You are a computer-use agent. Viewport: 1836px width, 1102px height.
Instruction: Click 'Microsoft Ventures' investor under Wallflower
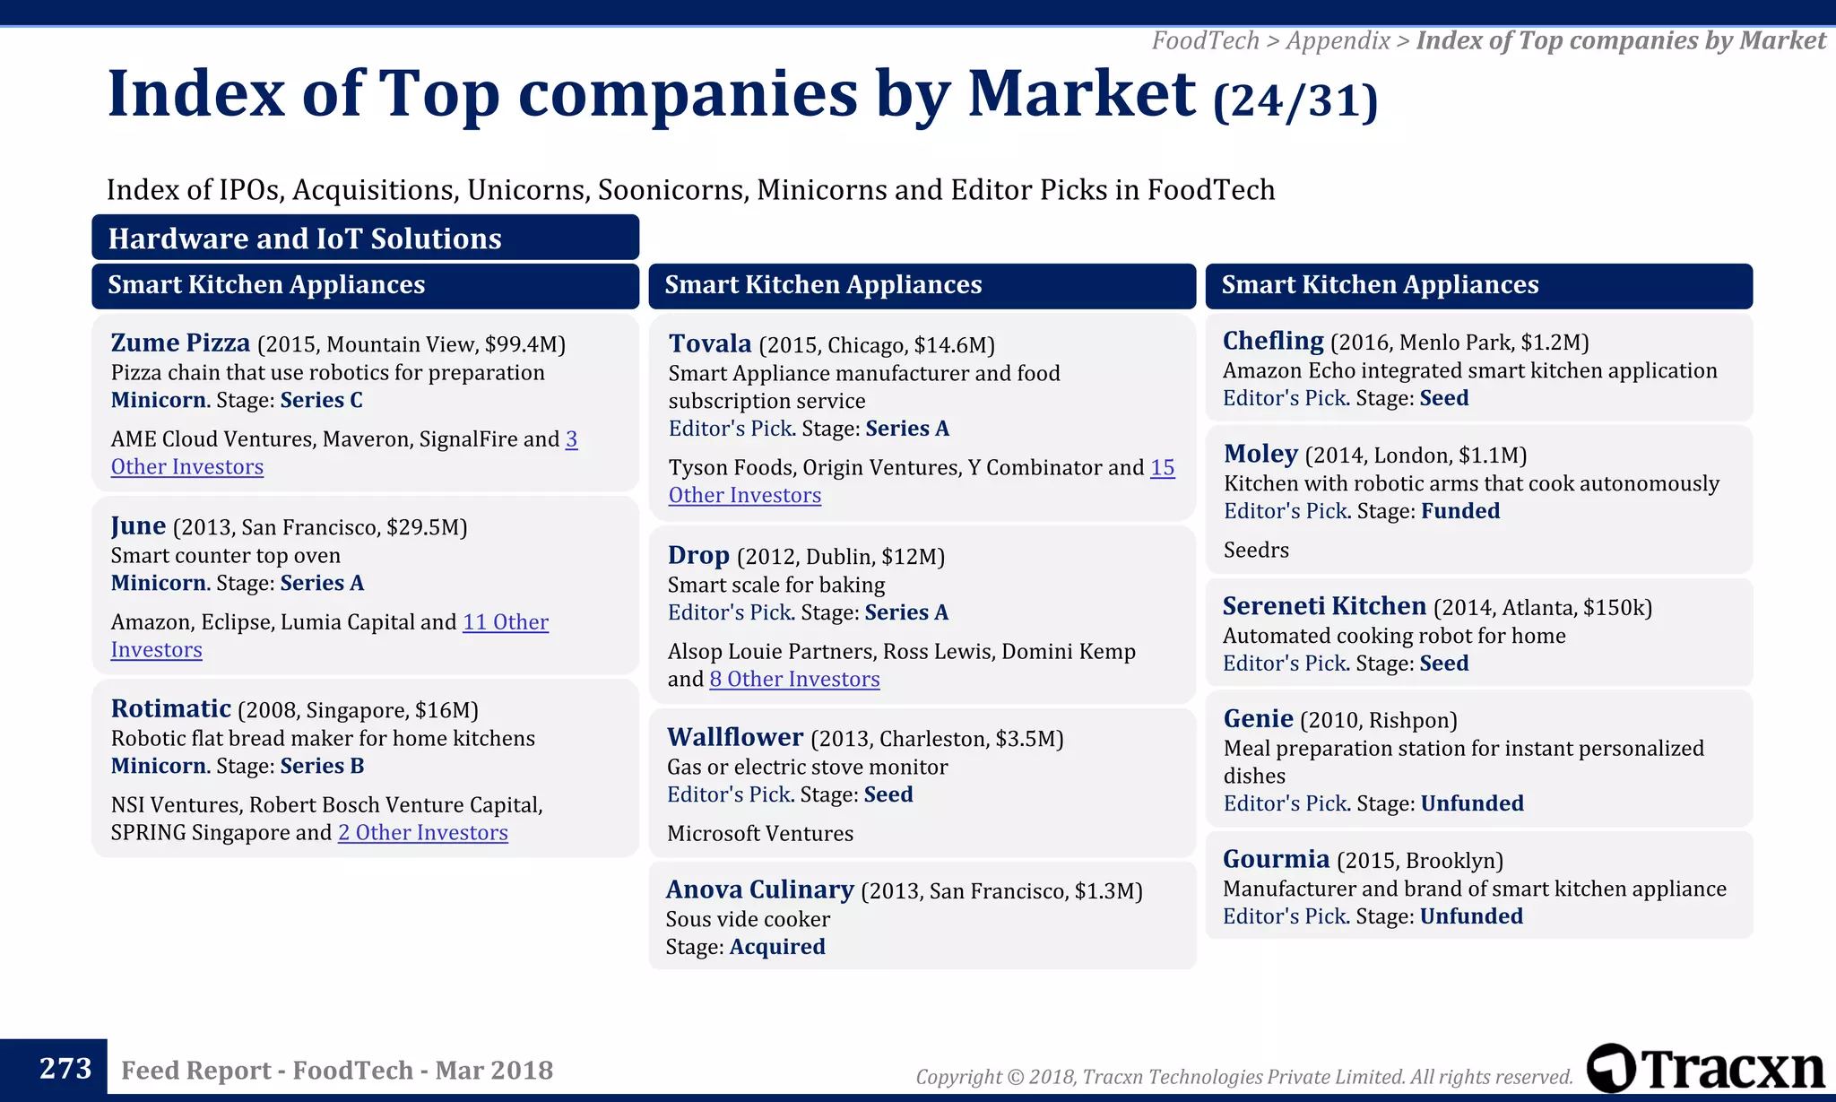(760, 834)
